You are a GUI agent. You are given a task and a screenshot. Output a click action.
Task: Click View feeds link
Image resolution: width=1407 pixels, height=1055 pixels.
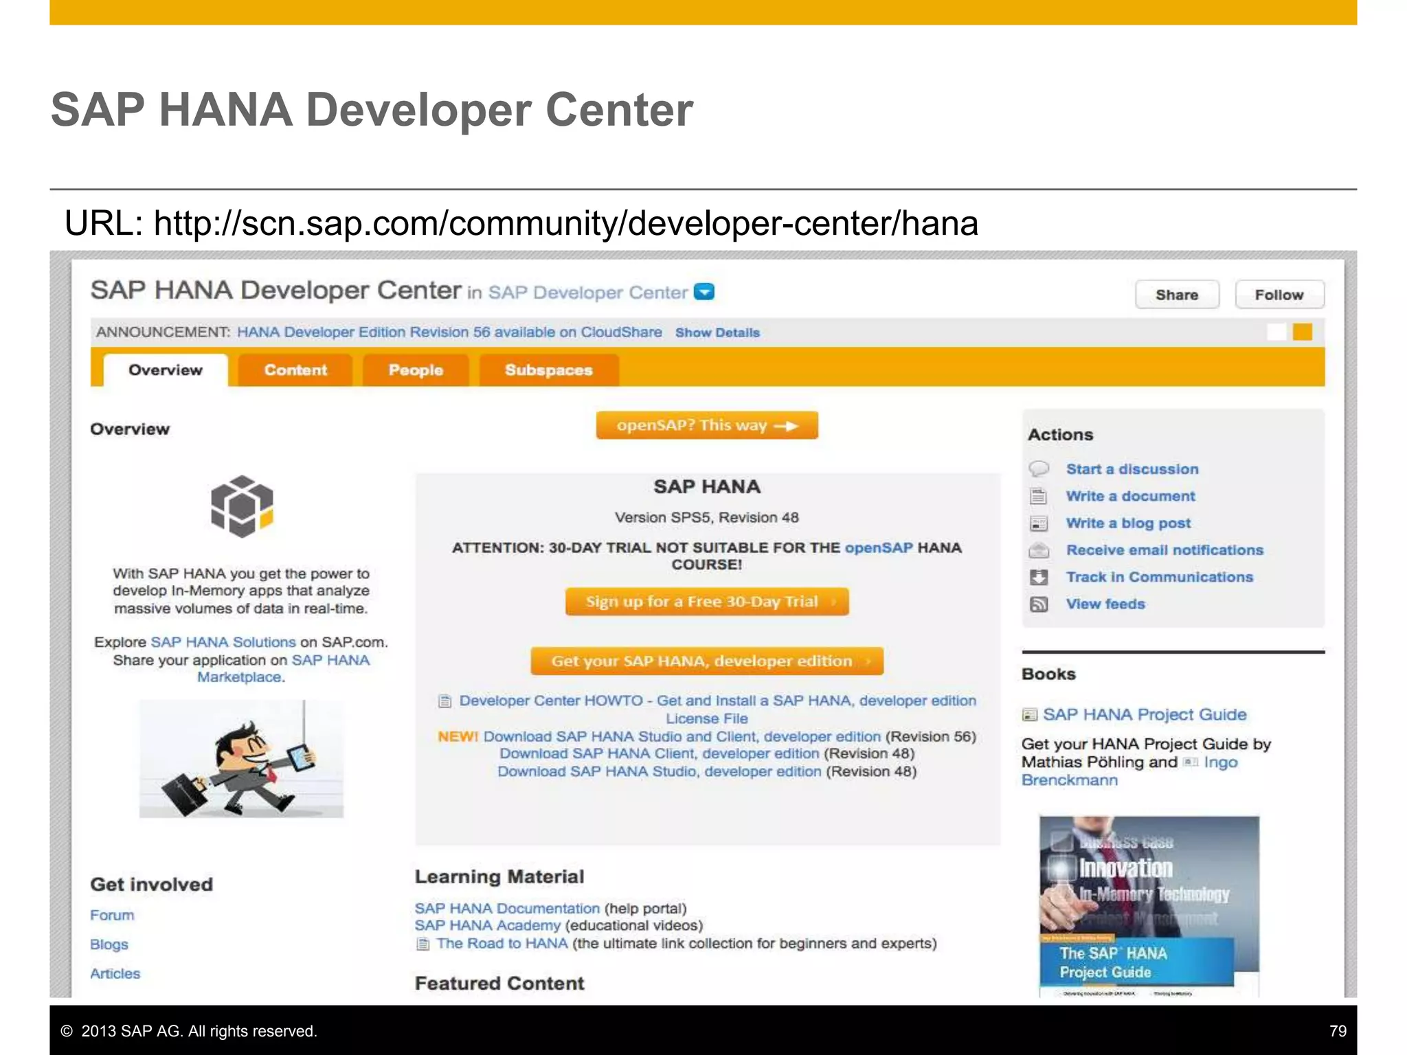coord(1105,604)
